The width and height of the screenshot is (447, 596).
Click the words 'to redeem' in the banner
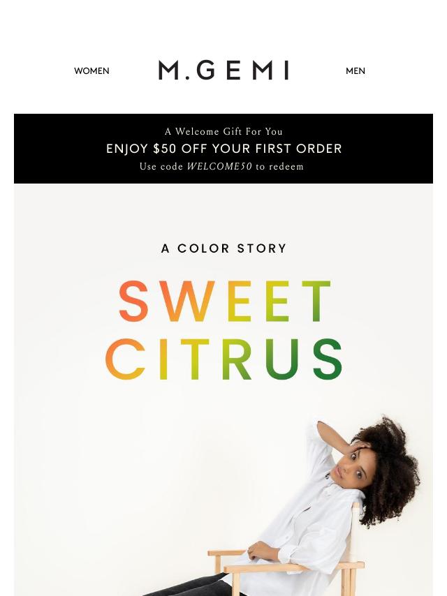tap(279, 167)
